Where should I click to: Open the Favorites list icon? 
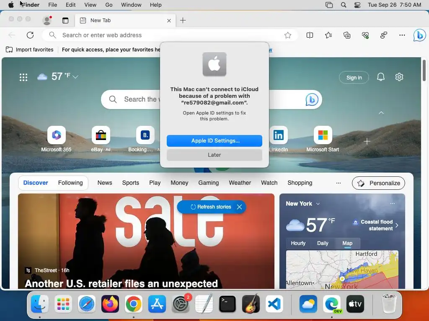pos(328,35)
